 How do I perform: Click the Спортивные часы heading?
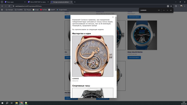(81, 86)
